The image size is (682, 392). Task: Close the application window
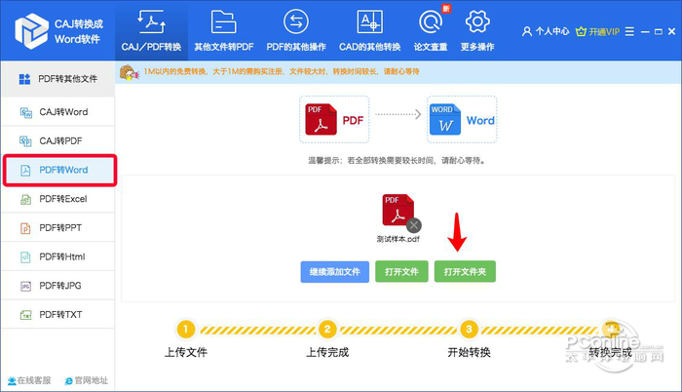pyautogui.click(x=671, y=31)
